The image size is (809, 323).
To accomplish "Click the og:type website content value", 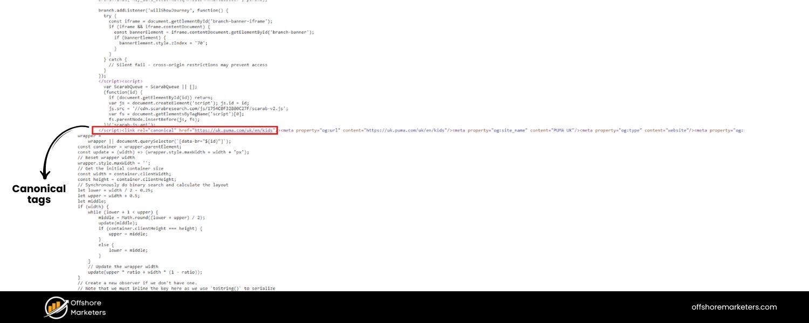I will coord(677,129).
